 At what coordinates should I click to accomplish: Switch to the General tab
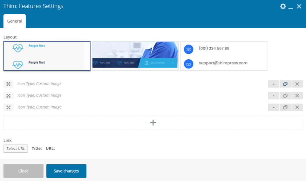pos(14,21)
